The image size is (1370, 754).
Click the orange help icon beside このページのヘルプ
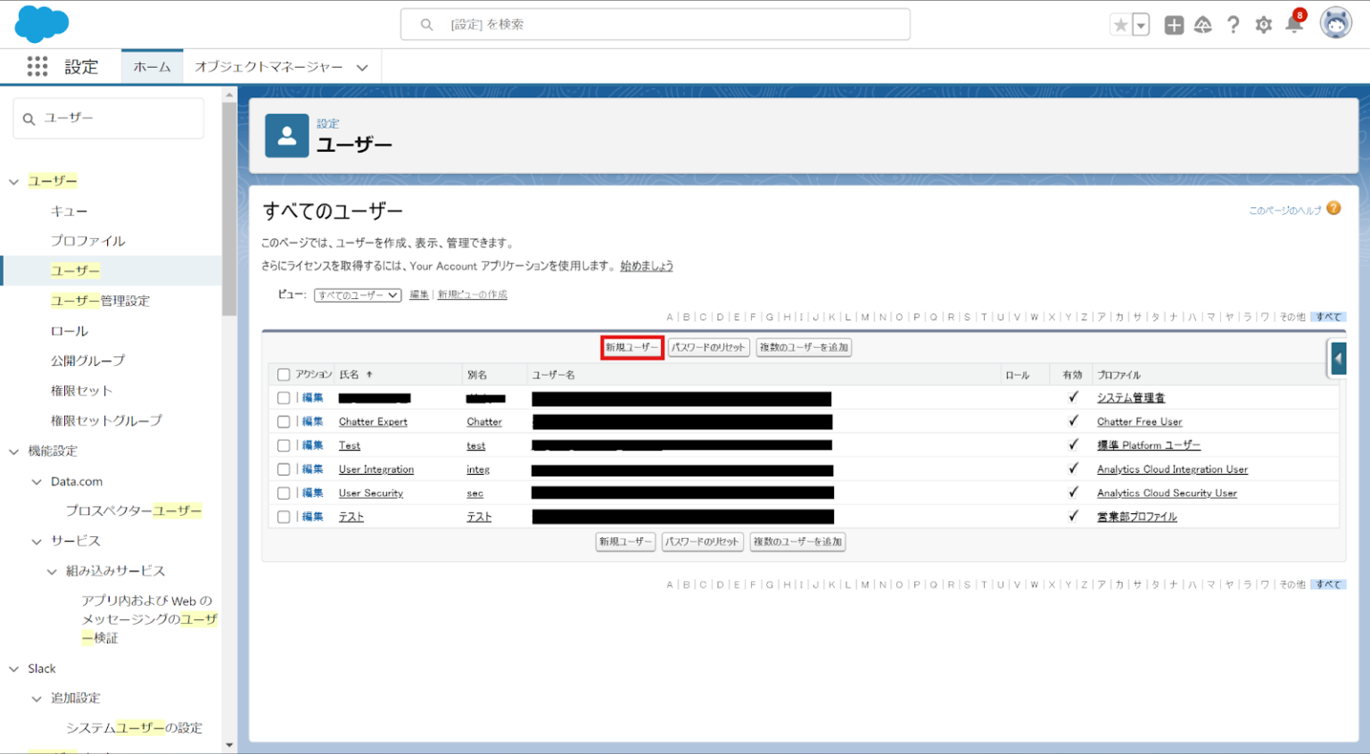(1333, 206)
